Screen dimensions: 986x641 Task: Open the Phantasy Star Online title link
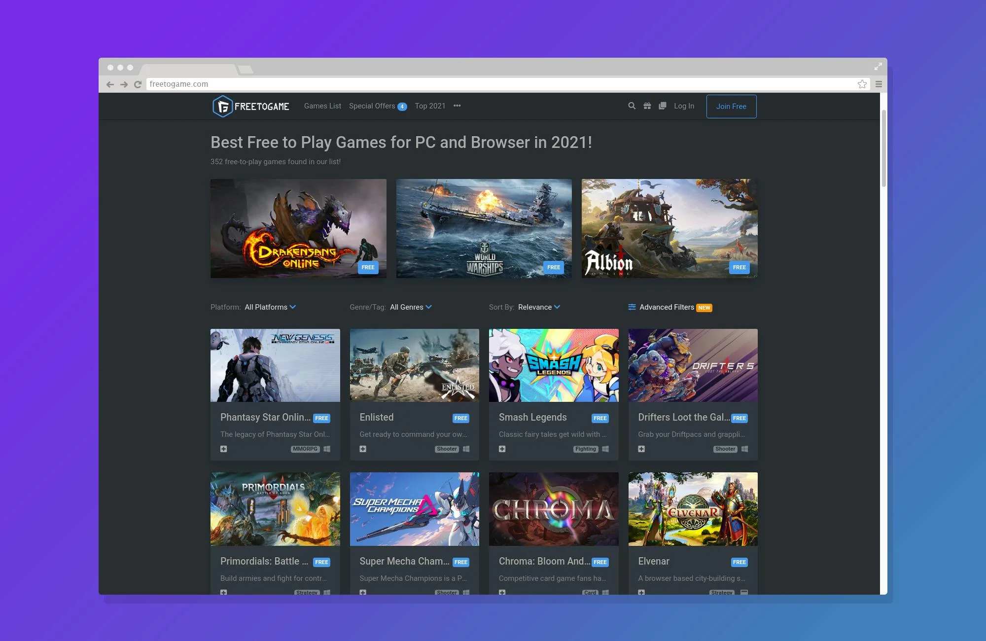pos(265,417)
